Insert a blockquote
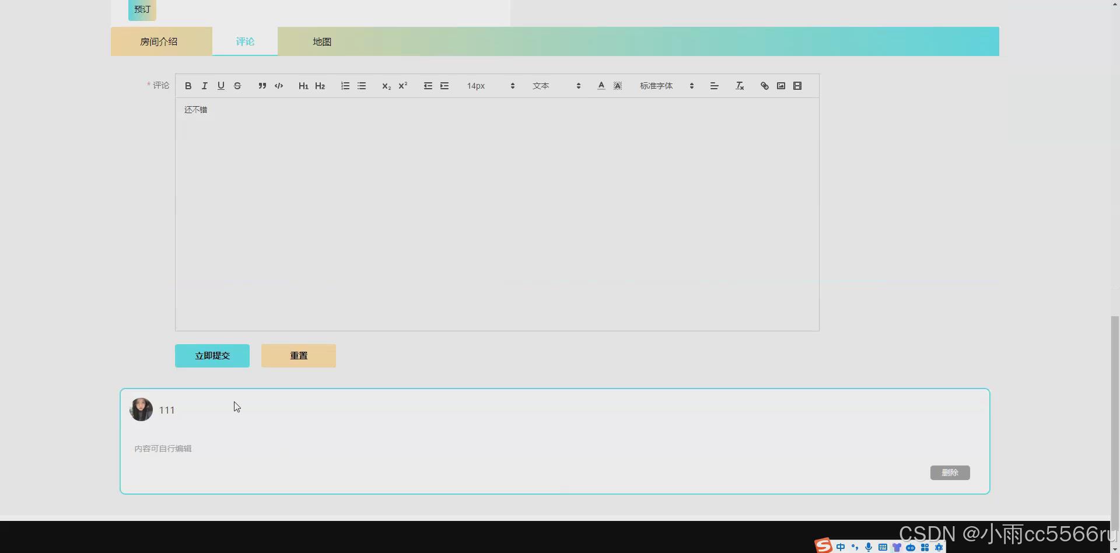Screen dimensions: 1120x553 pos(262,86)
